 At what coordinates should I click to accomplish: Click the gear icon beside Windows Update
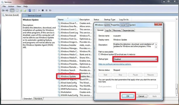(59, 76)
